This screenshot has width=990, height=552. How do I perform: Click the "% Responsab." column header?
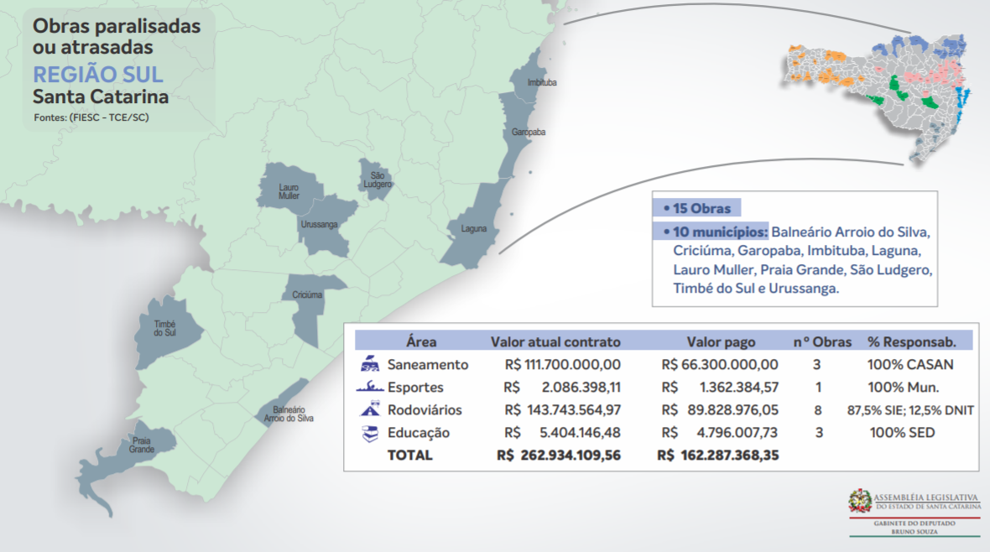(911, 341)
